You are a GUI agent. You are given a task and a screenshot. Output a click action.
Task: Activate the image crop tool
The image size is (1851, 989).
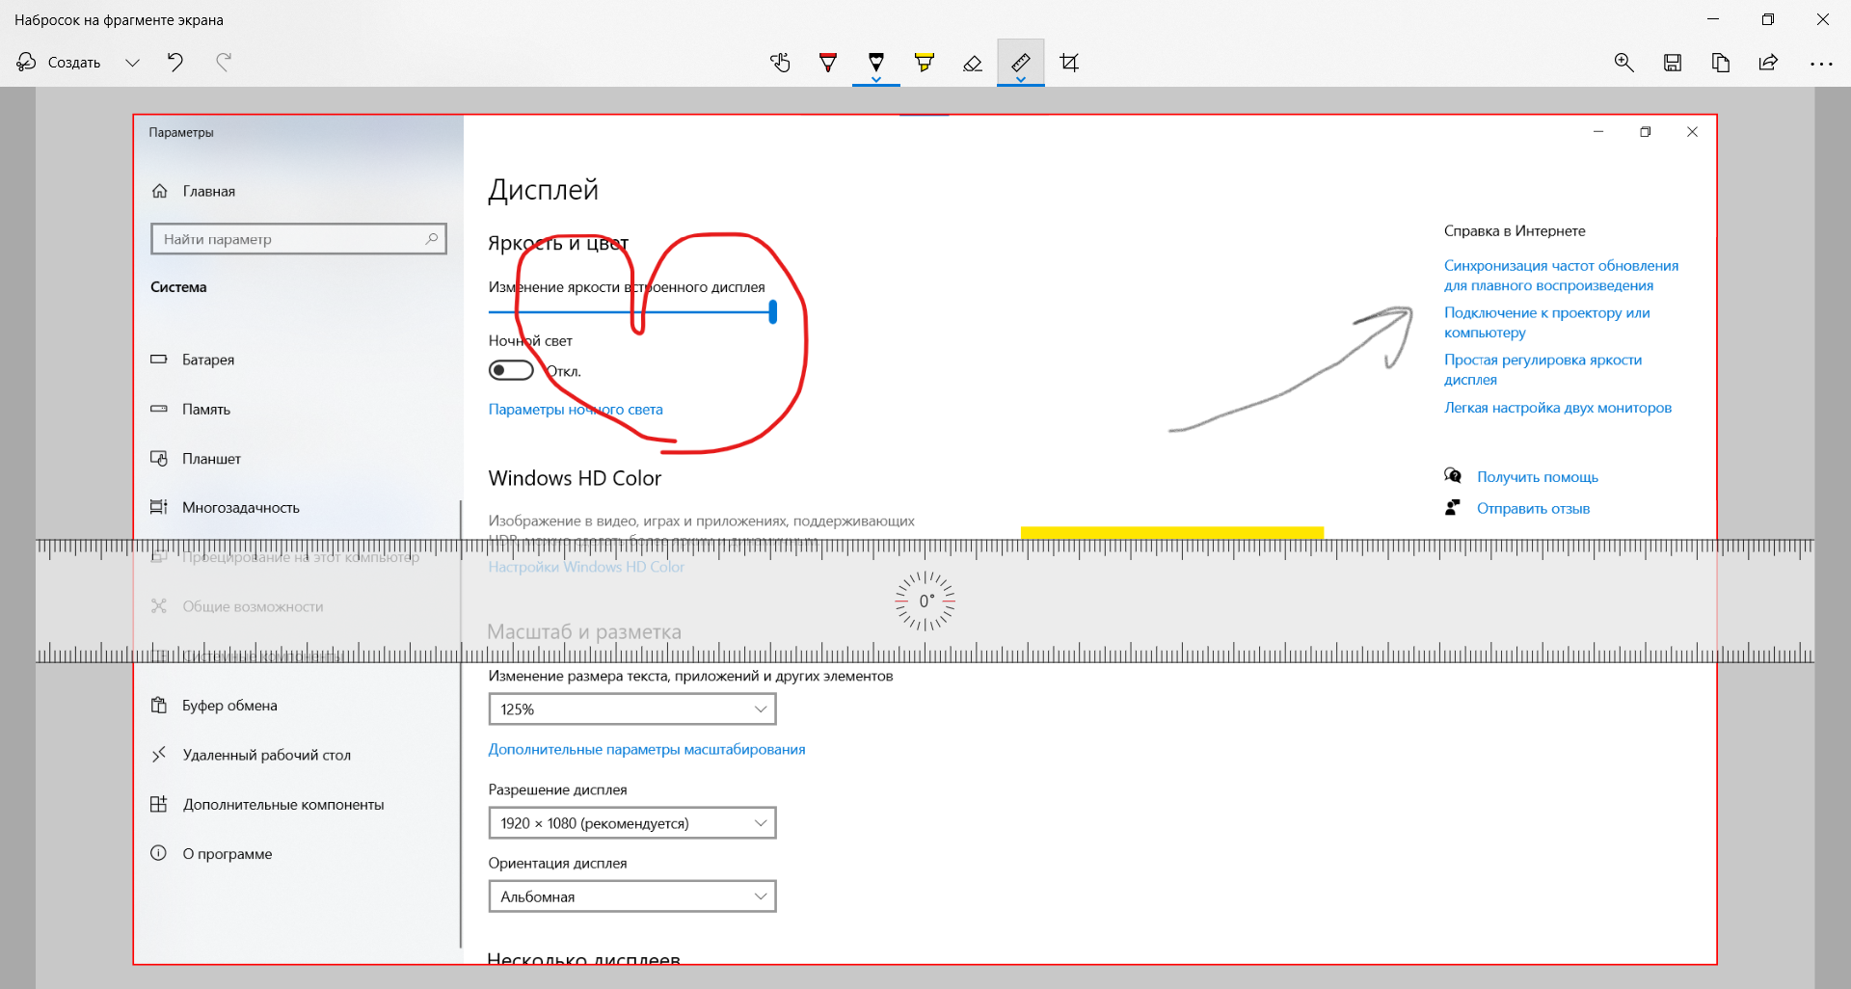click(1069, 63)
